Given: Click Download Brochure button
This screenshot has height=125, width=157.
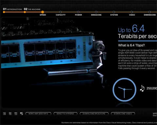Looking at the screenshot, I should (x=94, y=114).
